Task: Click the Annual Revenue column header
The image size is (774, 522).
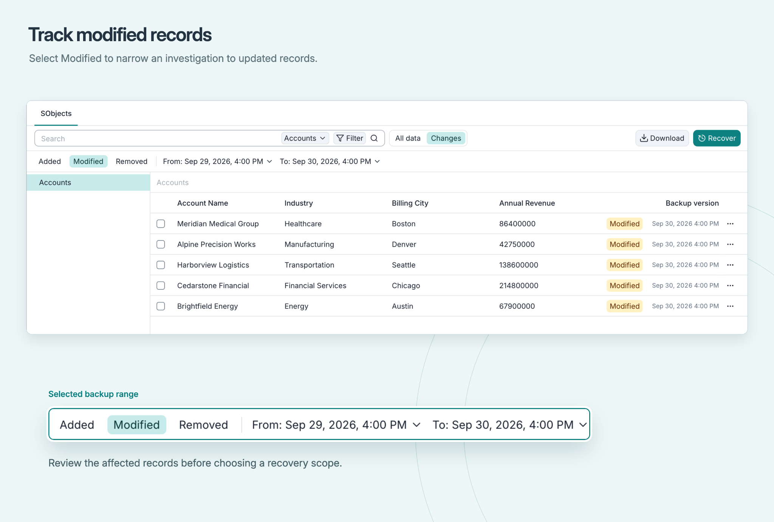Action: click(x=527, y=203)
